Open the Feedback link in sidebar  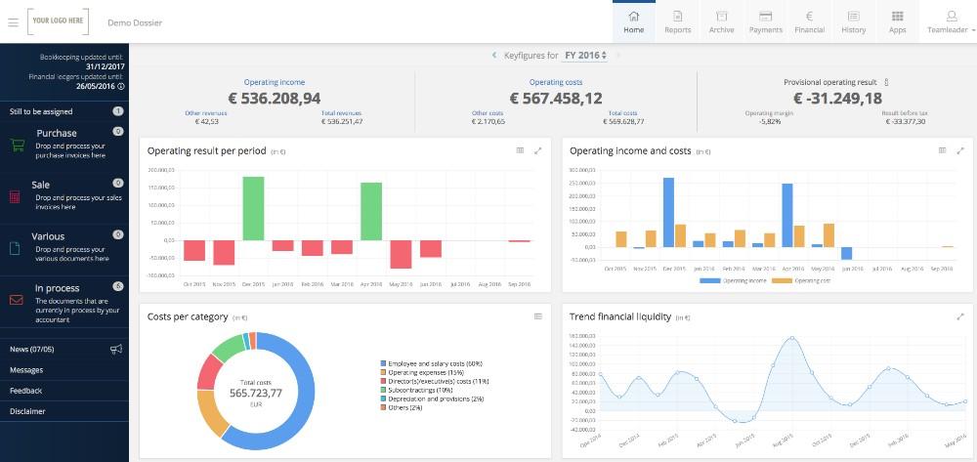tap(26, 391)
